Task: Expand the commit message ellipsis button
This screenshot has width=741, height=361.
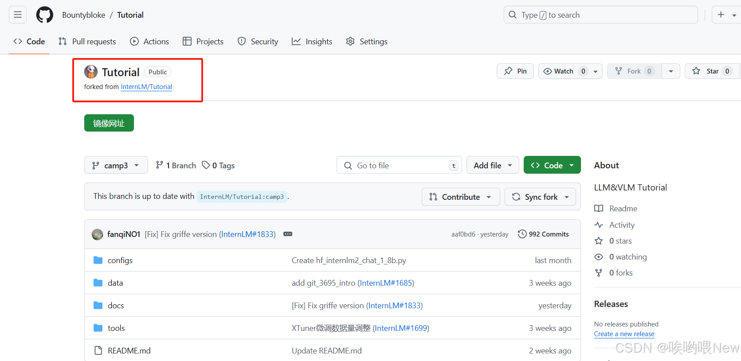Action: [288, 234]
